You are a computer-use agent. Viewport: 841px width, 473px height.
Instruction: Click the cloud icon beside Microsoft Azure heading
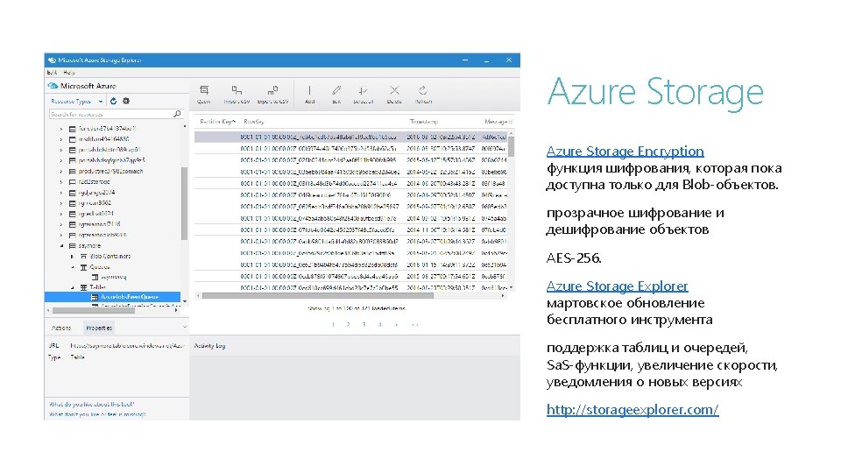[x=53, y=86]
